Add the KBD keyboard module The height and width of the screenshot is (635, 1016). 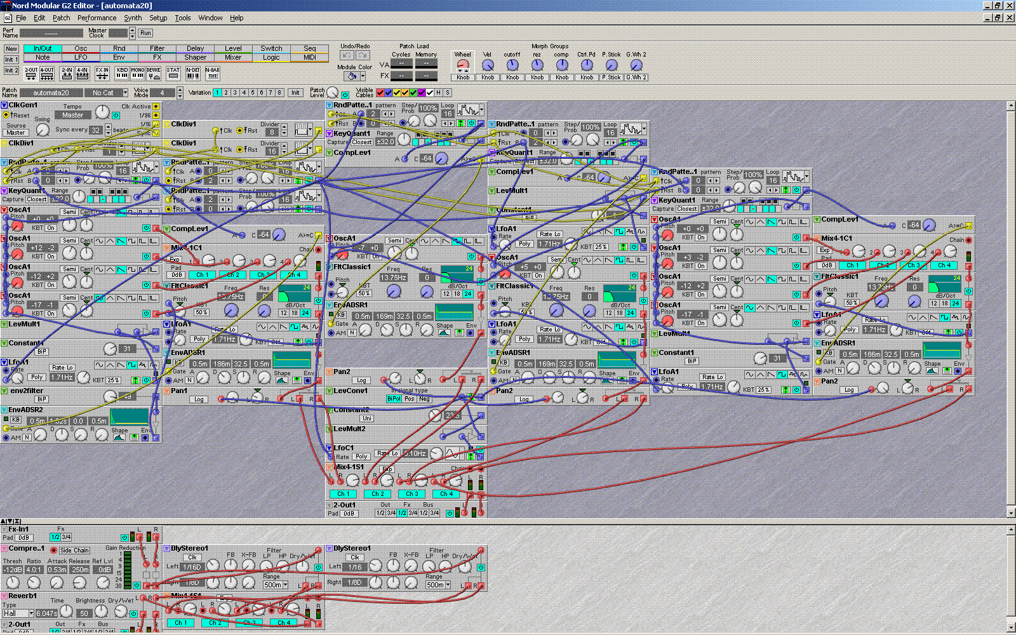[x=122, y=74]
